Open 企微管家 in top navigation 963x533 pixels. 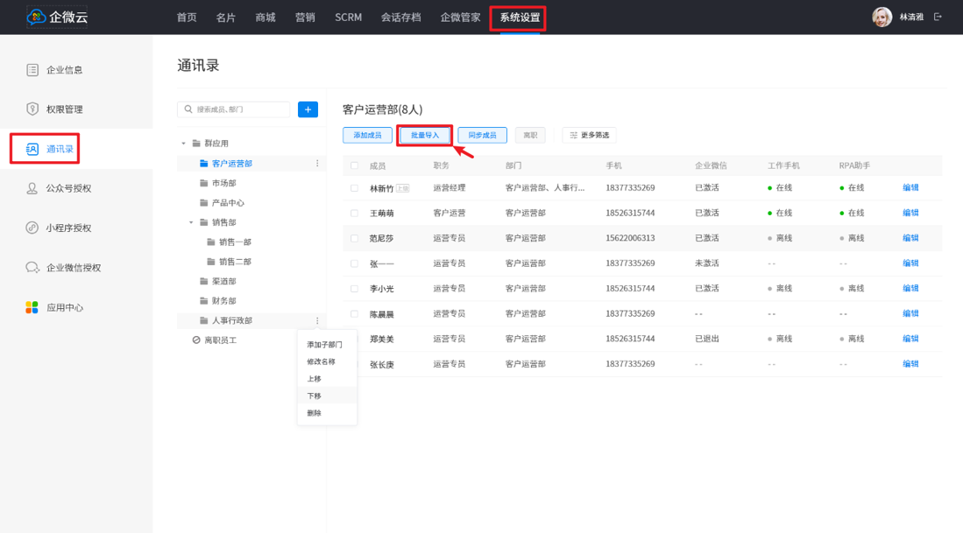tap(460, 18)
